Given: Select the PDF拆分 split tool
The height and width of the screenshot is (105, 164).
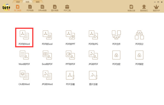Looking at the screenshot, I should (139, 38).
